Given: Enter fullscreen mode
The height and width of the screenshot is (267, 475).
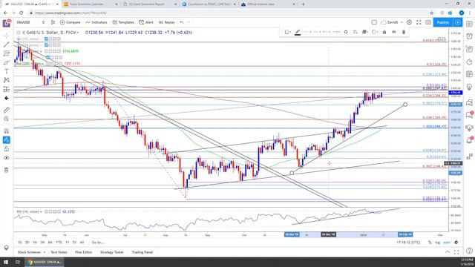Looking at the screenshot, I should tap(419, 22).
